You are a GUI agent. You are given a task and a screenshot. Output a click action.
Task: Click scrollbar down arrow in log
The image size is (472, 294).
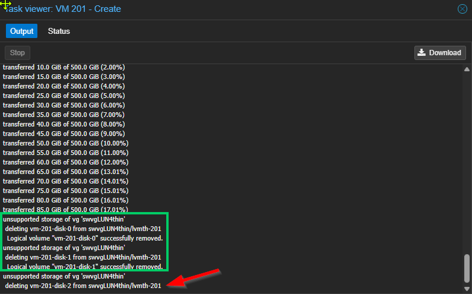point(467,289)
